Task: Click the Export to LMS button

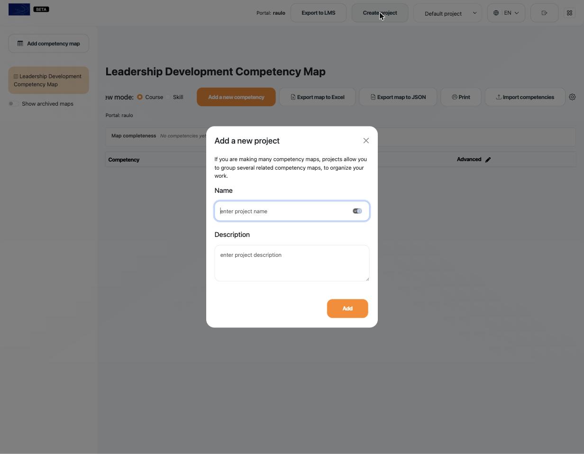Action: tap(318, 13)
